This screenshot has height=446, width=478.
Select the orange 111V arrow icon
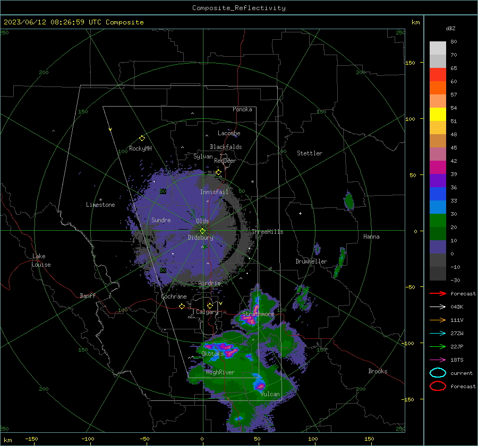coord(438,320)
